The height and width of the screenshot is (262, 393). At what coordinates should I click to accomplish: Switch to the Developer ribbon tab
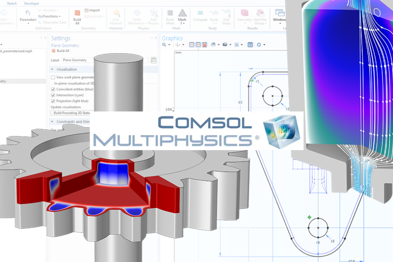(x=32, y=3)
